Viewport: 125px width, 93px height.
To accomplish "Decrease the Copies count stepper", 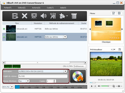I will [54, 82].
